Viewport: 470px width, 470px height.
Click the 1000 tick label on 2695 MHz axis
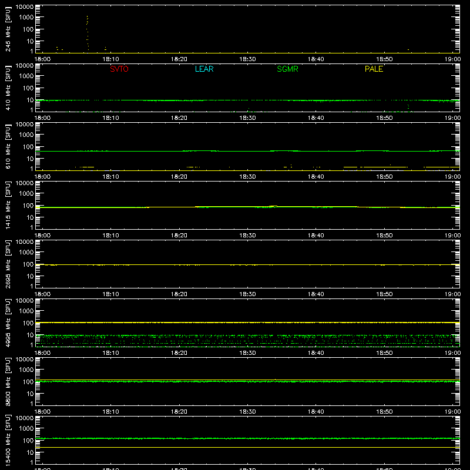pyautogui.click(x=26, y=253)
